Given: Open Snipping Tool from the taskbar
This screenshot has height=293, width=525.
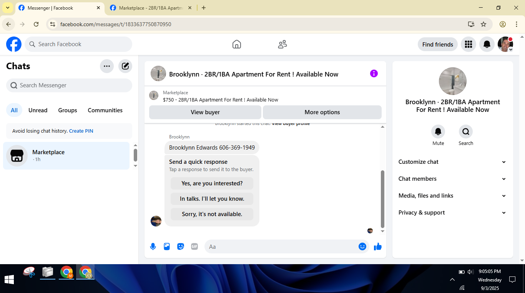Looking at the screenshot, I should click(x=29, y=272).
